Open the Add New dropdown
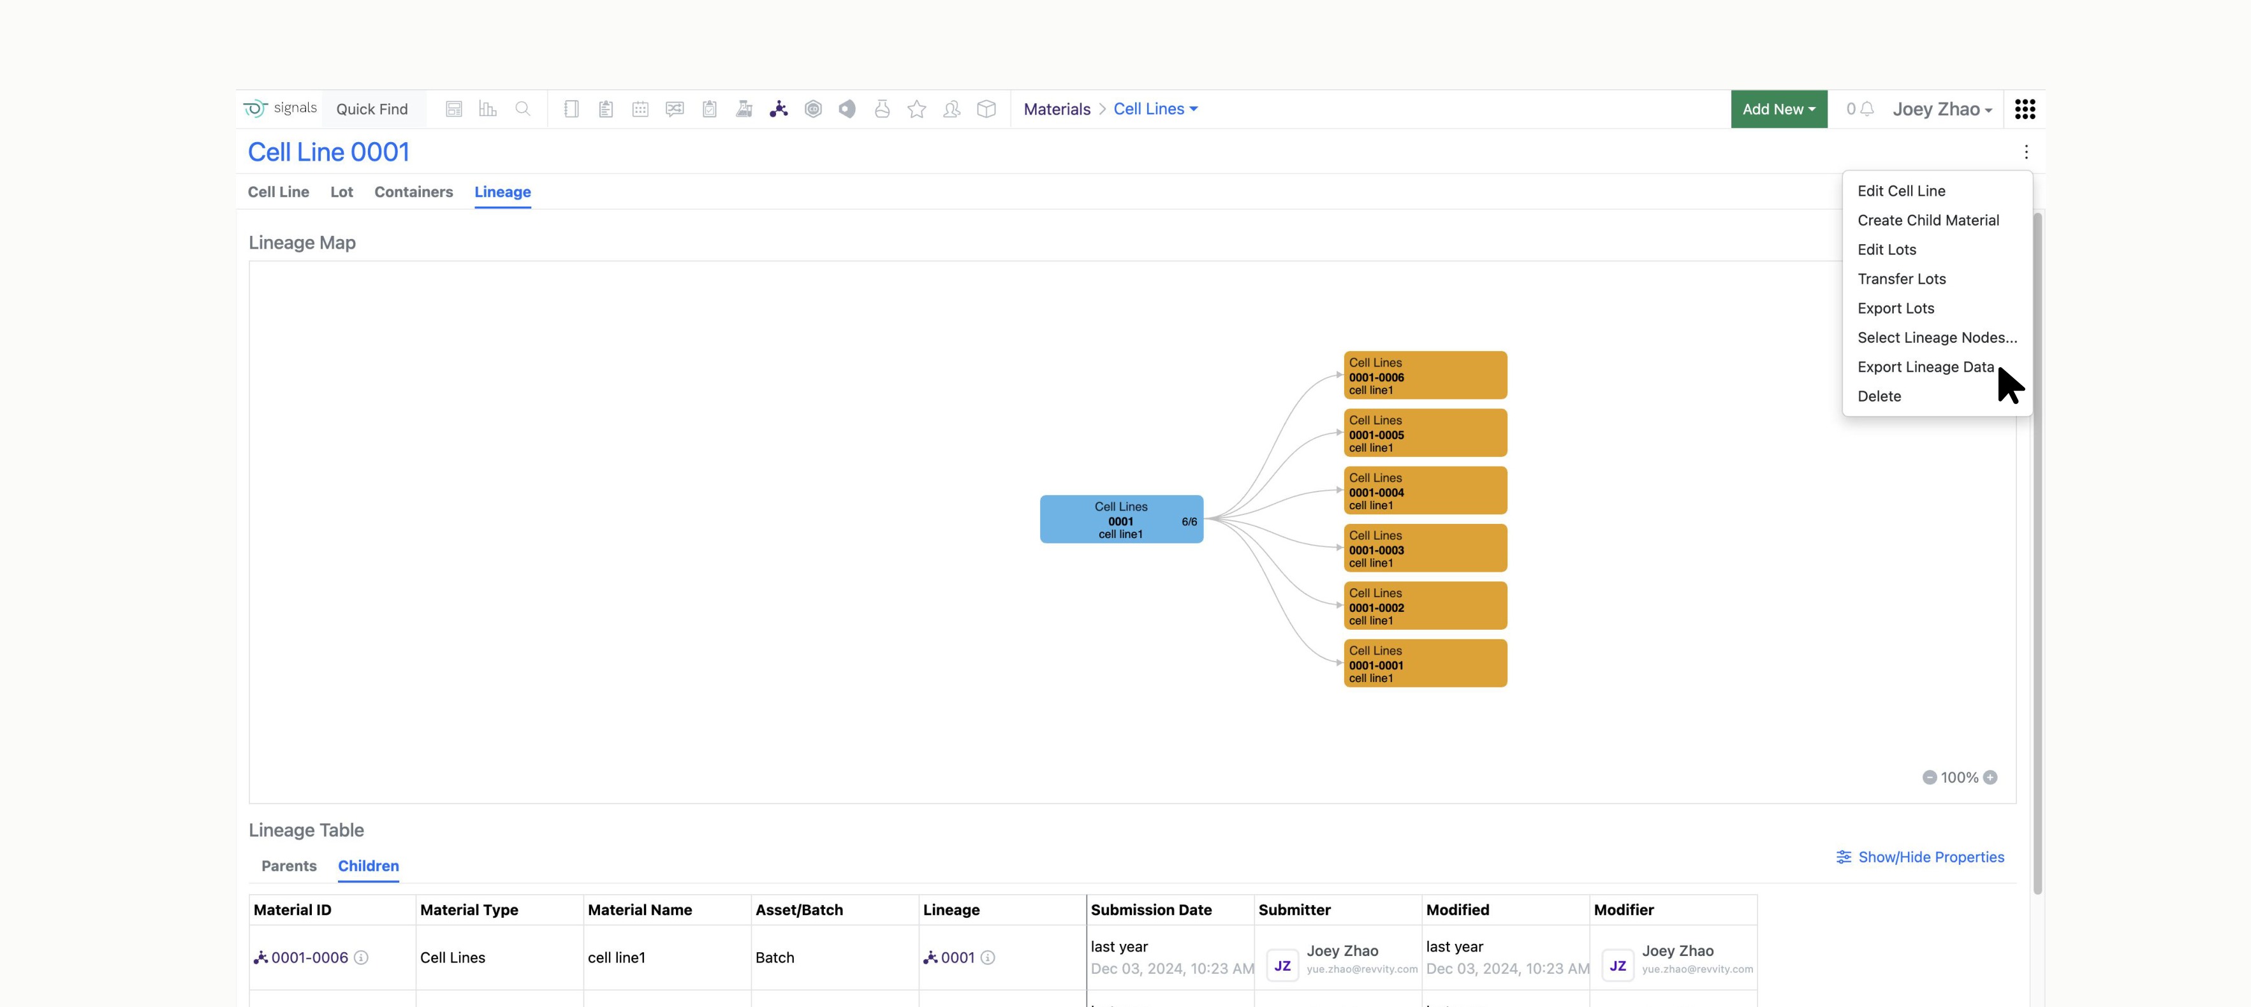Viewport: 2251px width, 1007px height. coord(1778,109)
